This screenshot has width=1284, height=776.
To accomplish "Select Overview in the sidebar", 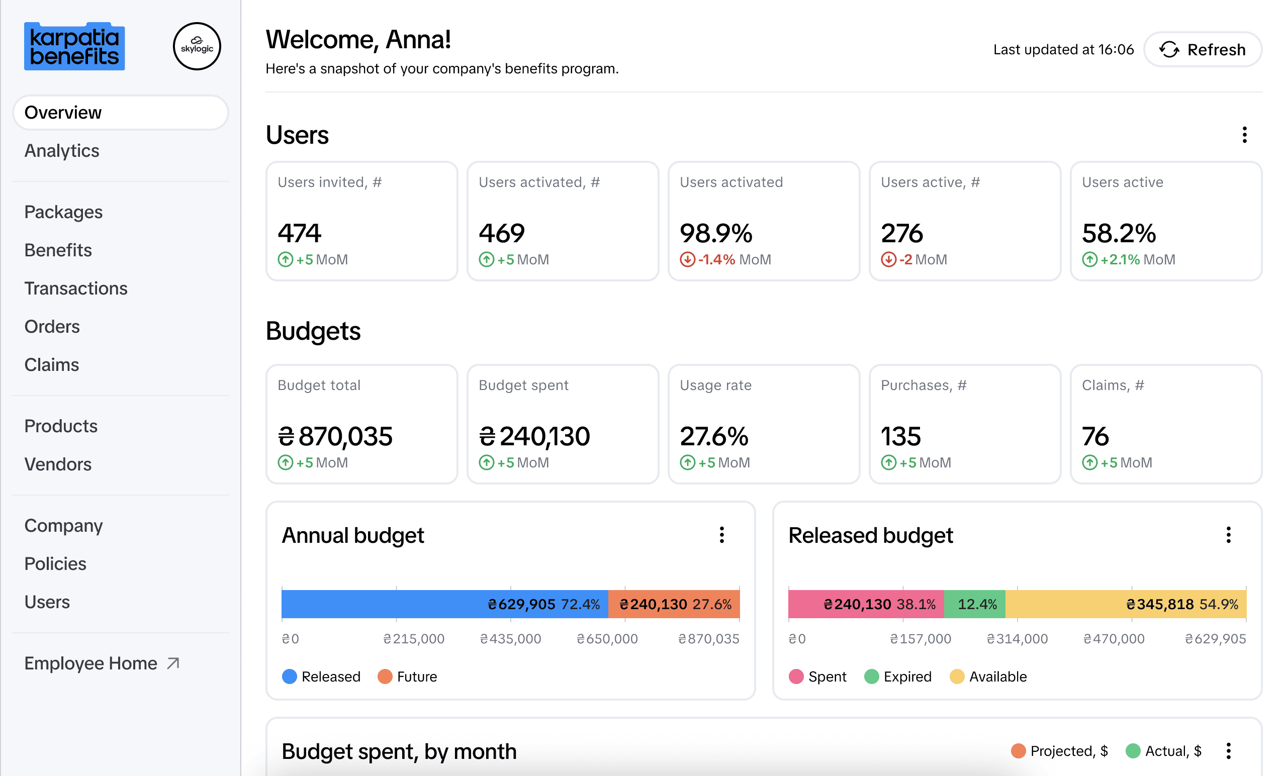I will (120, 113).
